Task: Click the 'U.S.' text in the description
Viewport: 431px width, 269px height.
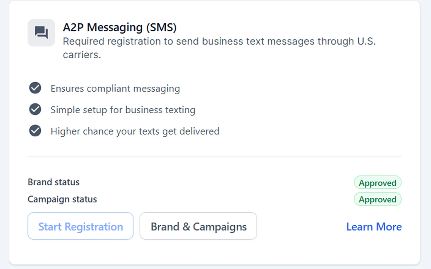Action: click(x=366, y=41)
